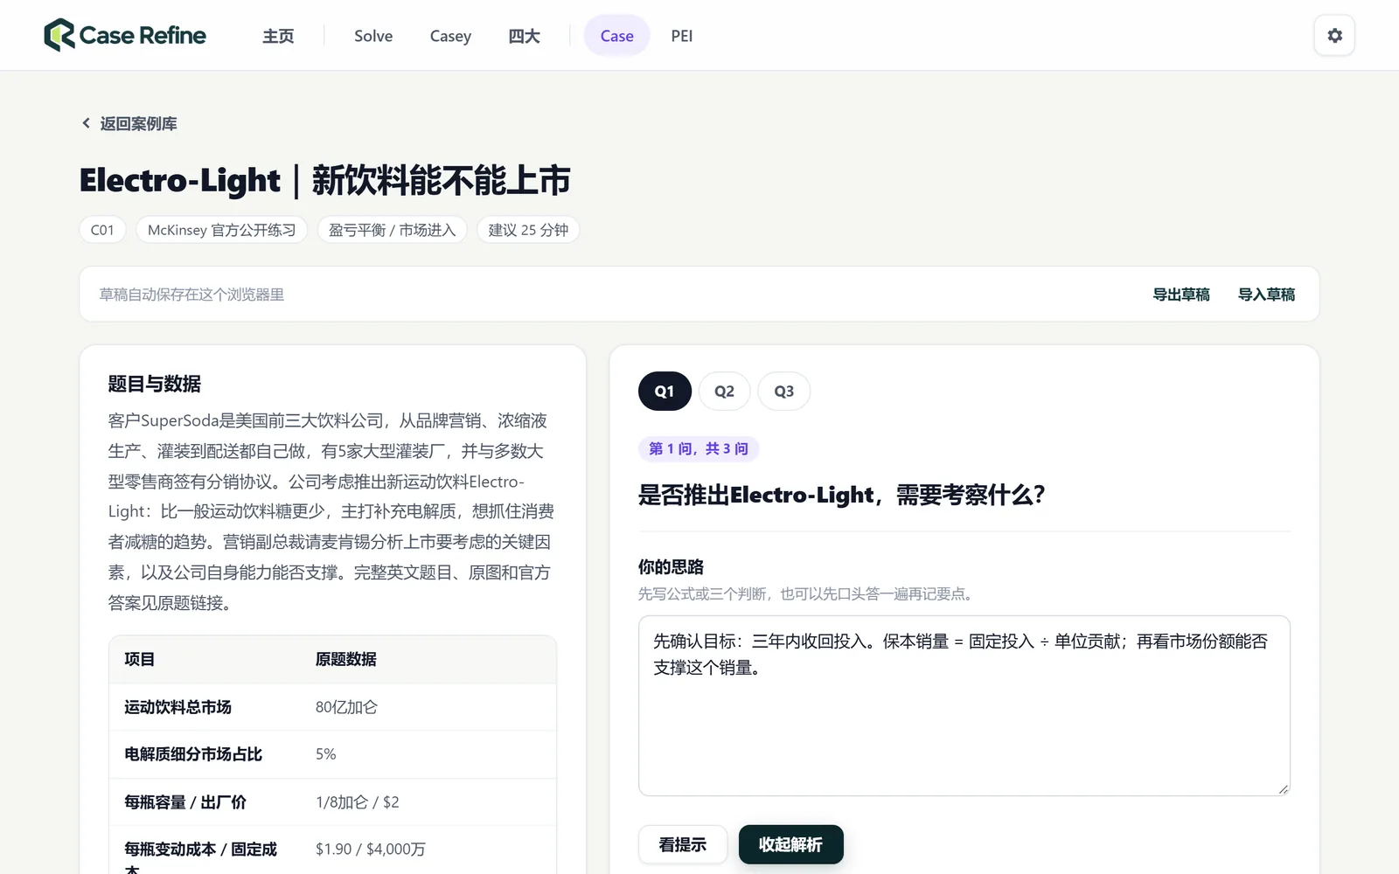This screenshot has width=1399, height=874.
Task: Click the 建议 25 分钟 tag
Action: coord(528,230)
